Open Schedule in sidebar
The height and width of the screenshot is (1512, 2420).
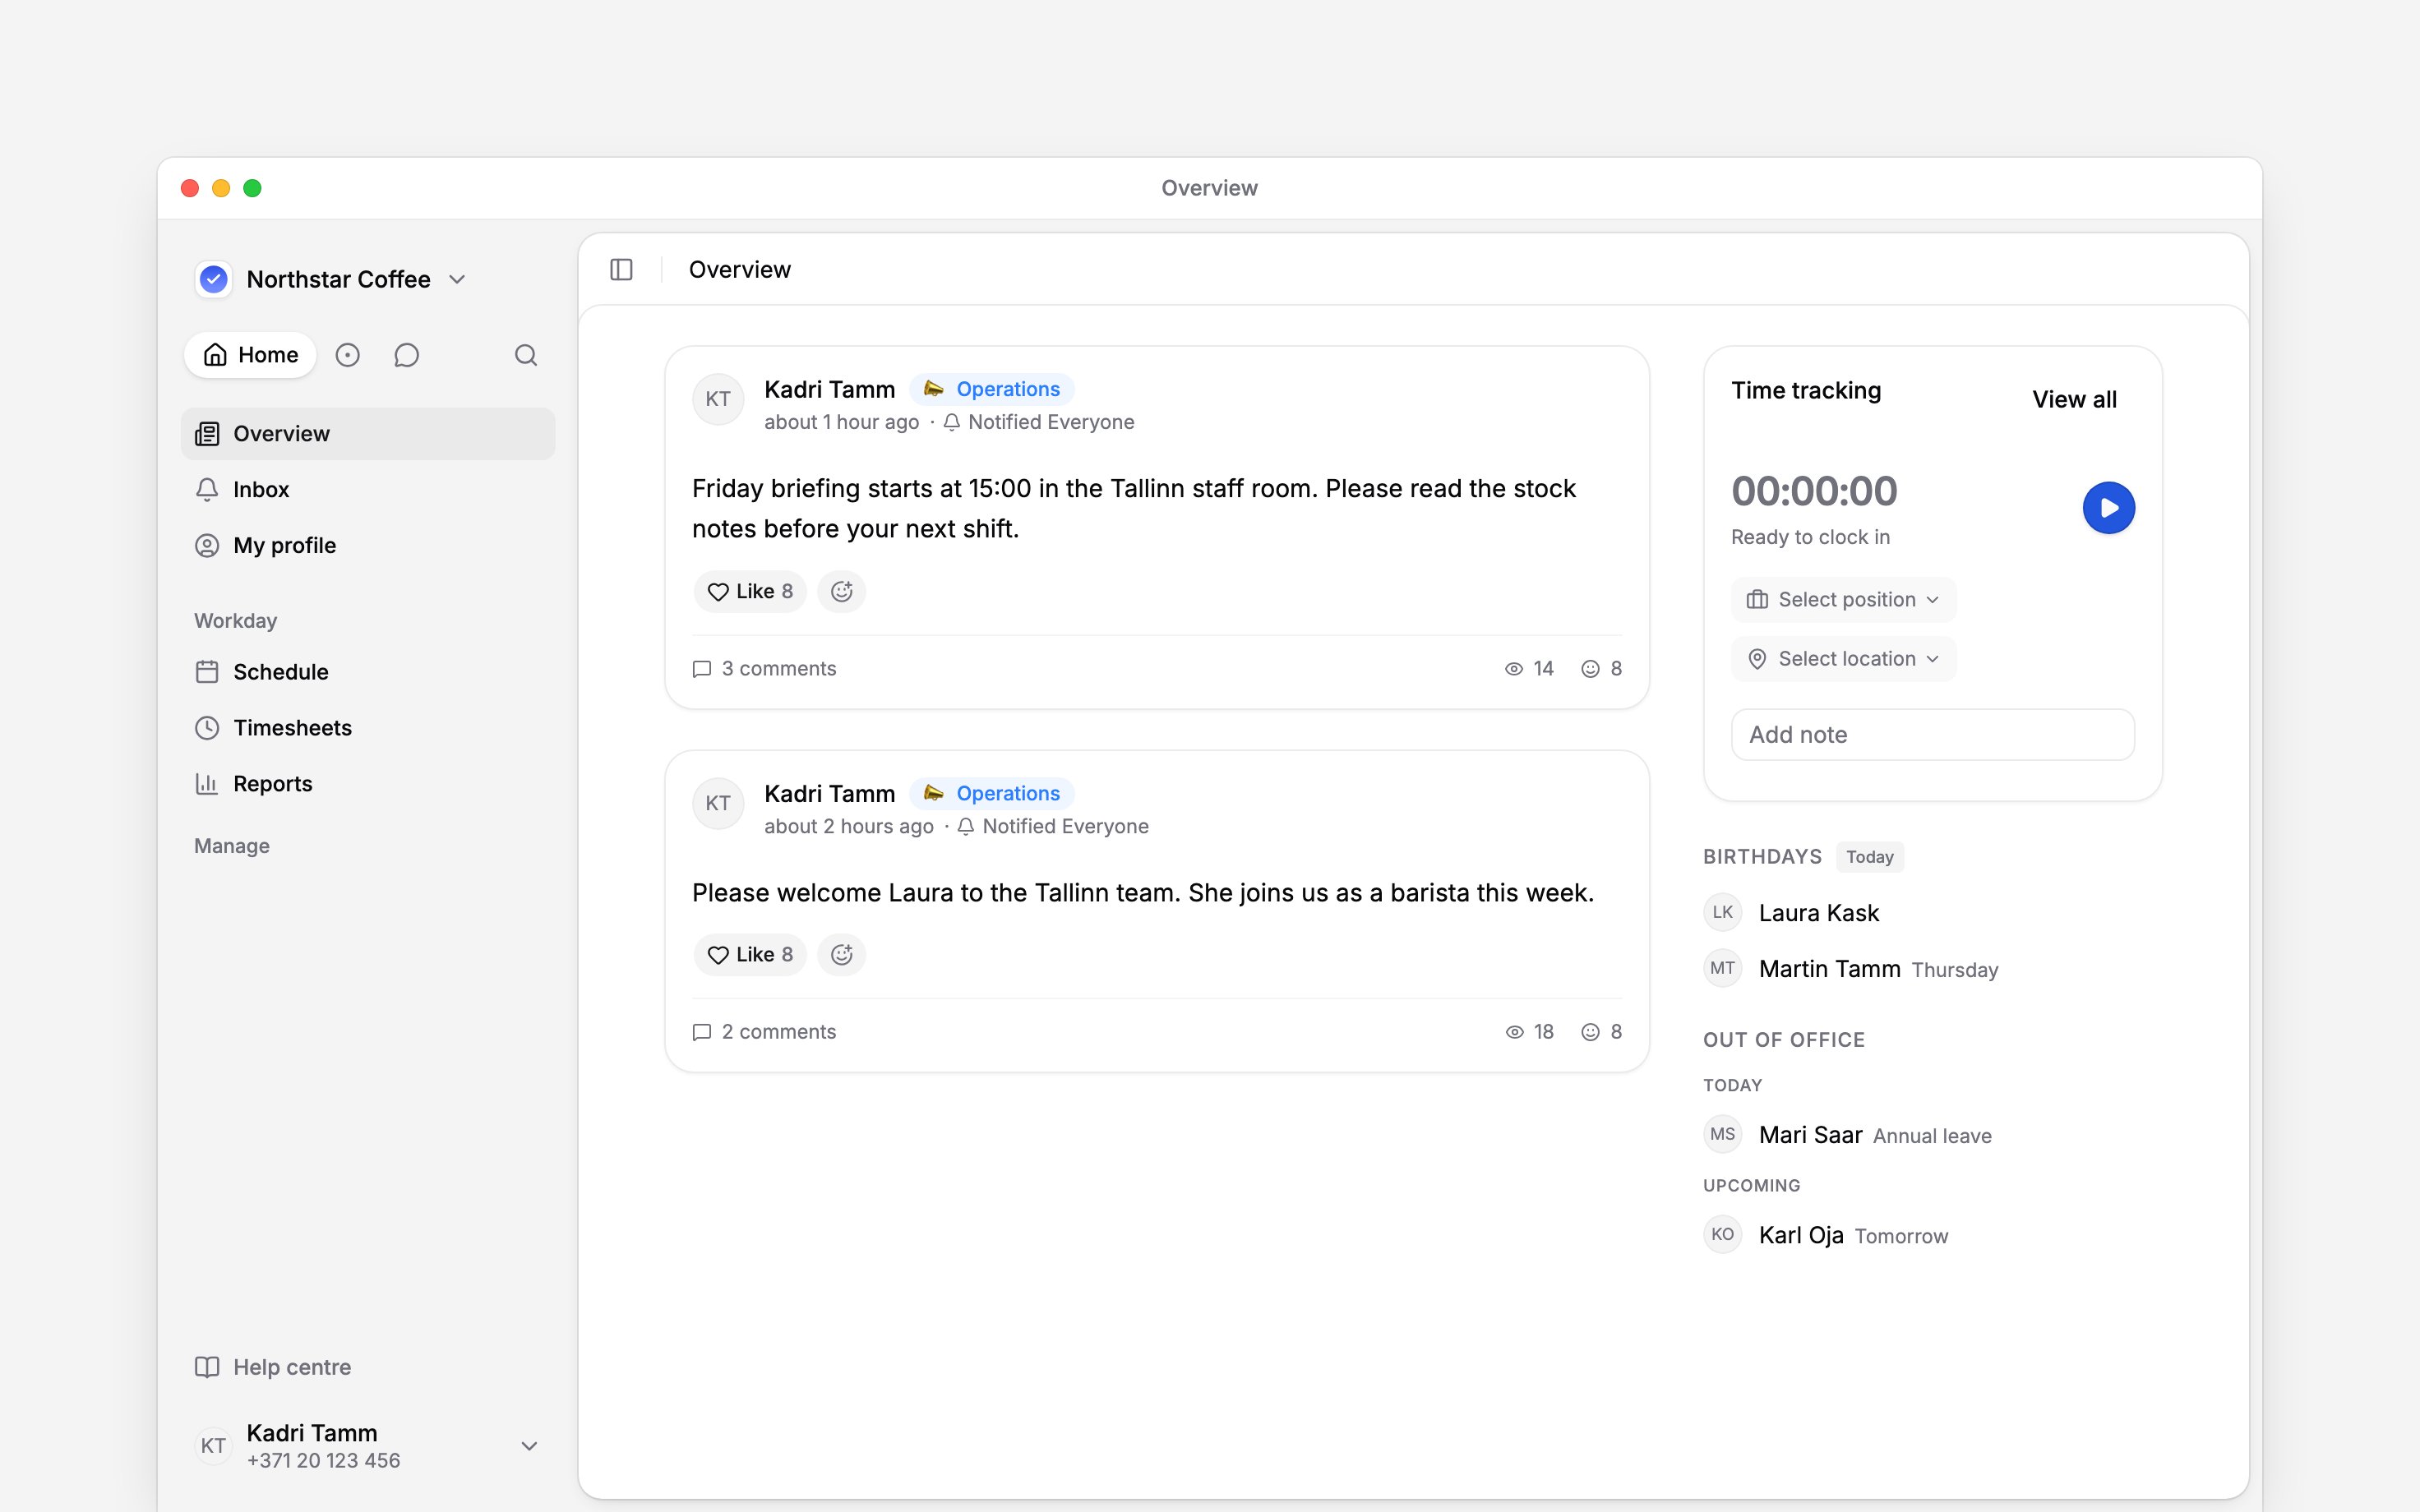(368, 672)
